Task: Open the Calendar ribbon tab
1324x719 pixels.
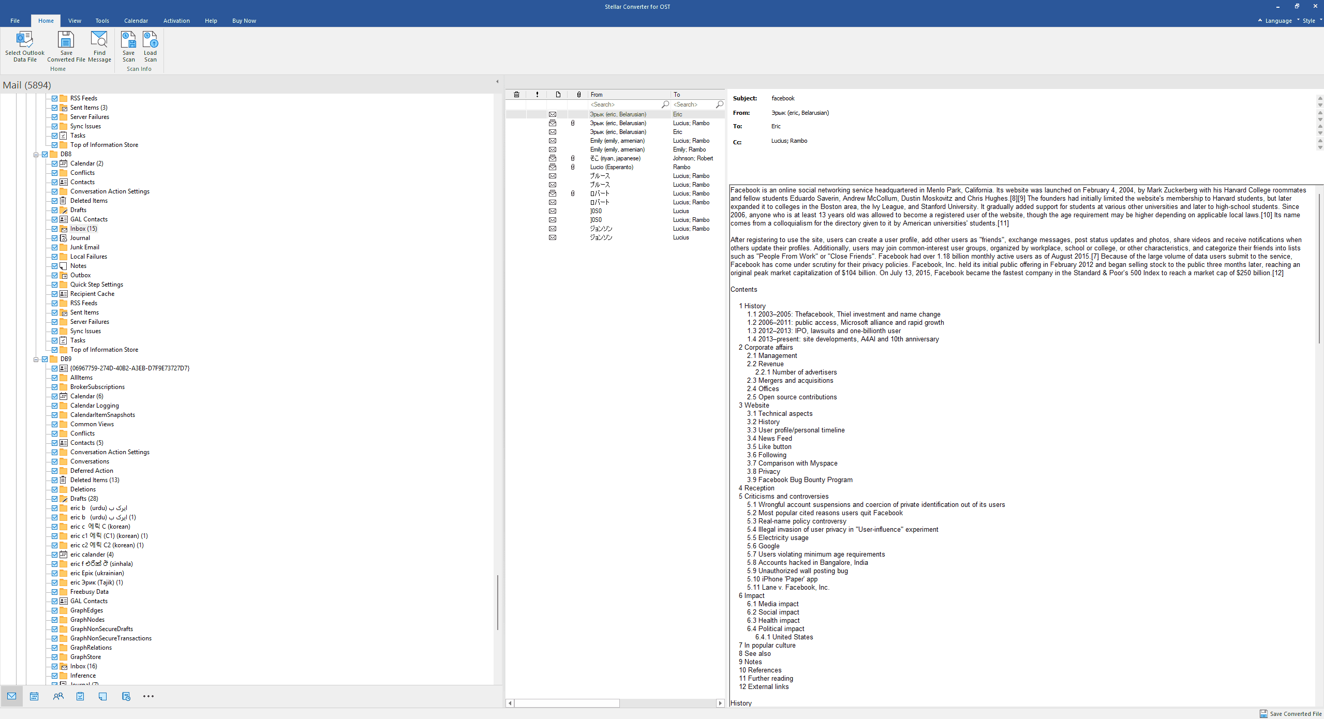Action: tap(136, 21)
